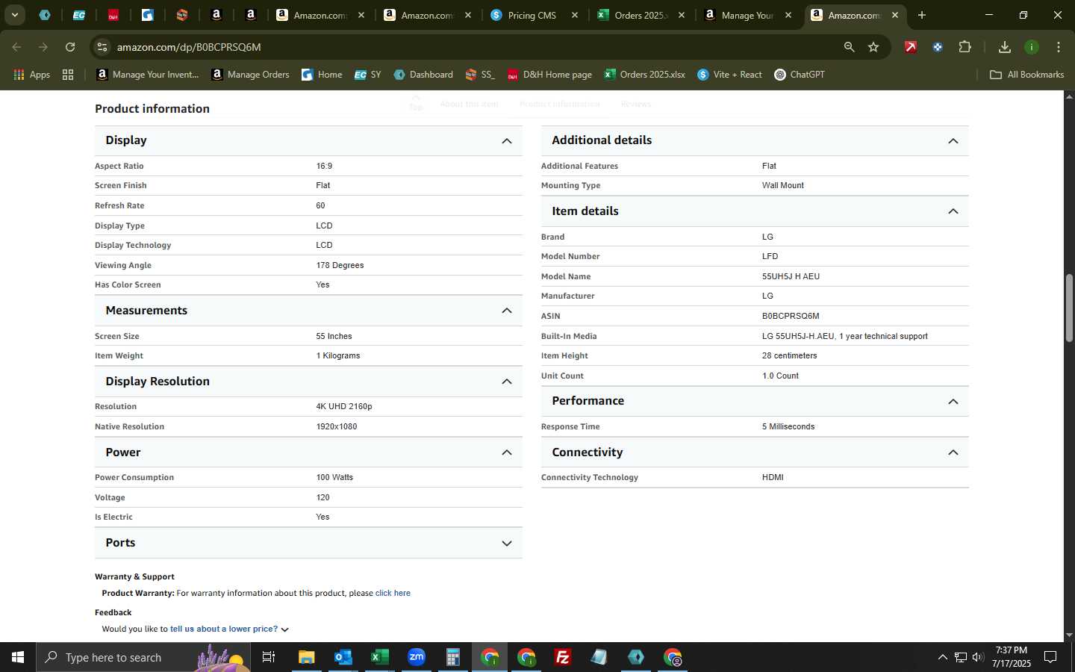Open tab search dropdown arrow
Viewport: 1075px width, 672px height.
14,15
